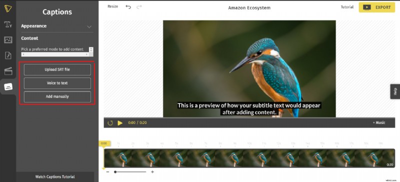Open the Appearance section header
This screenshot has height=182, width=400.
point(57,26)
